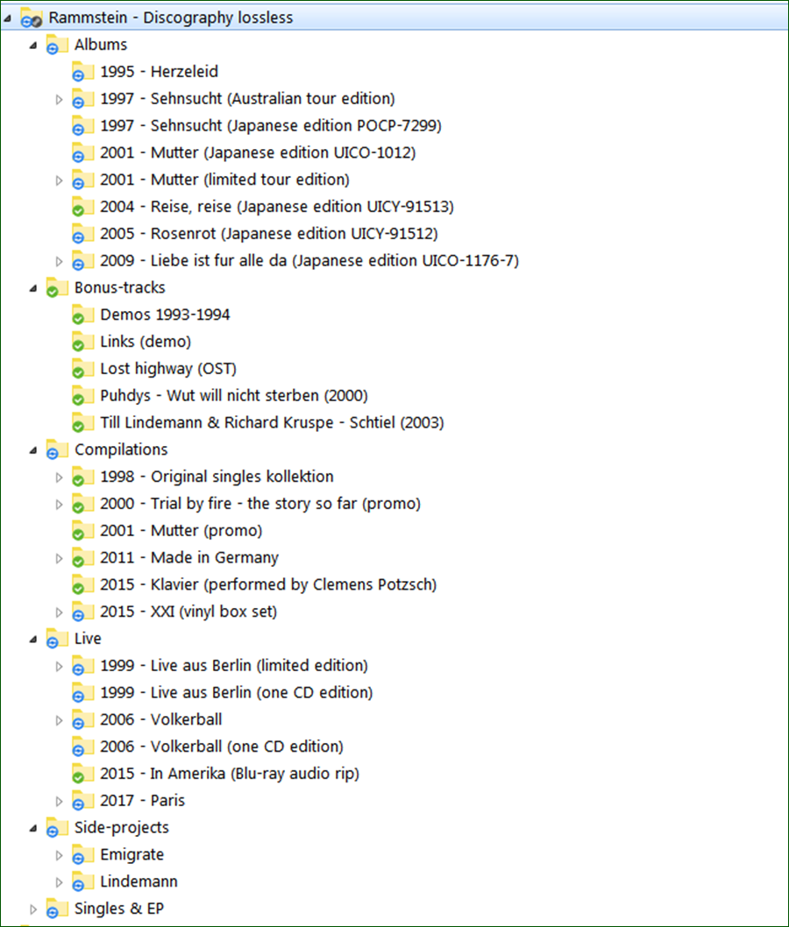This screenshot has width=789, height=927.
Task: Select the Lost highway (OST) row
Action: (x=168, y=369)
